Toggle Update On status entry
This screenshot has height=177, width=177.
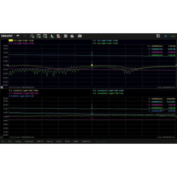[86, 141]
